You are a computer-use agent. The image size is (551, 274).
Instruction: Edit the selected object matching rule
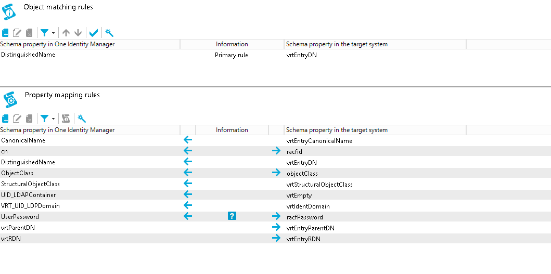(x=17, y=33)
